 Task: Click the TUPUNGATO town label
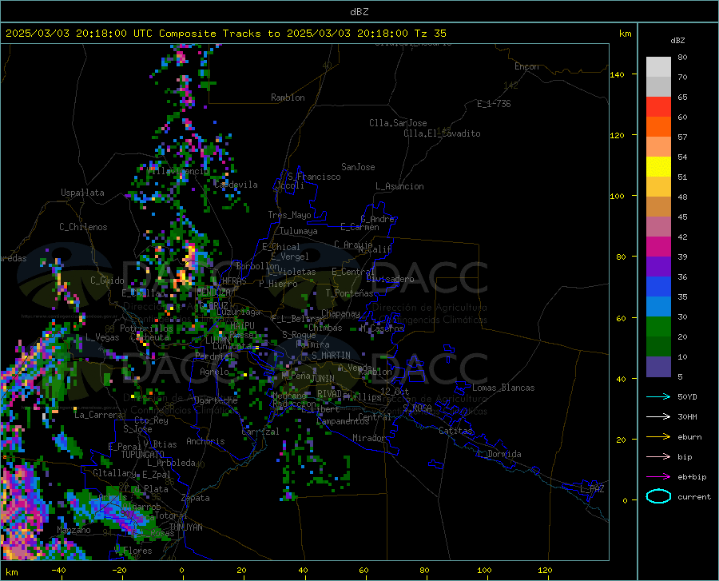point(143,455)
